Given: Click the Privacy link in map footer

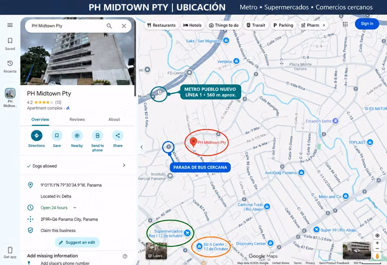Looking at the screenshot, I should (310, 263).
